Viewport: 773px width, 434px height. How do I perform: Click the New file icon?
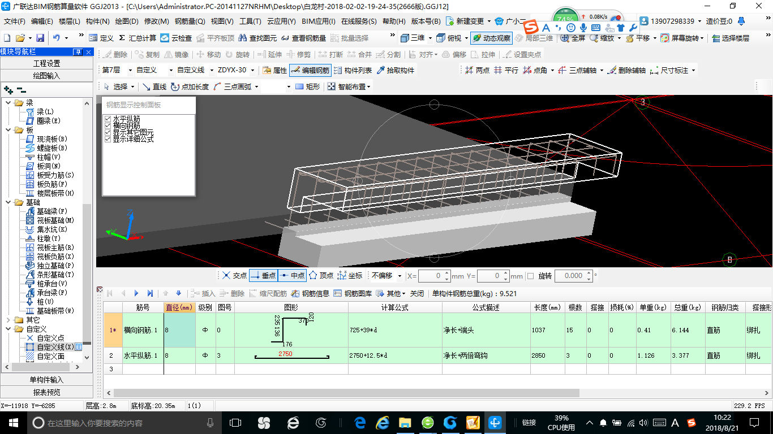pyautogui.click(x=7, y=38)
